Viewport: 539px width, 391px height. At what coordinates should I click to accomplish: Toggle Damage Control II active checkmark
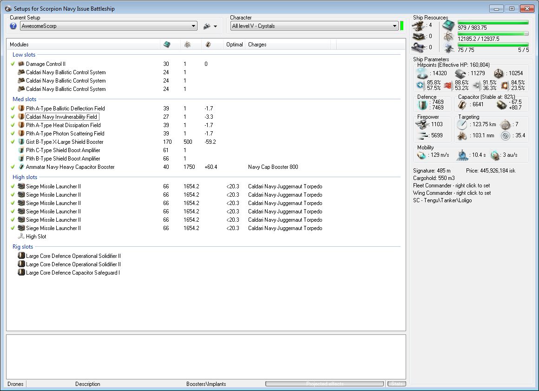(13, 64)
